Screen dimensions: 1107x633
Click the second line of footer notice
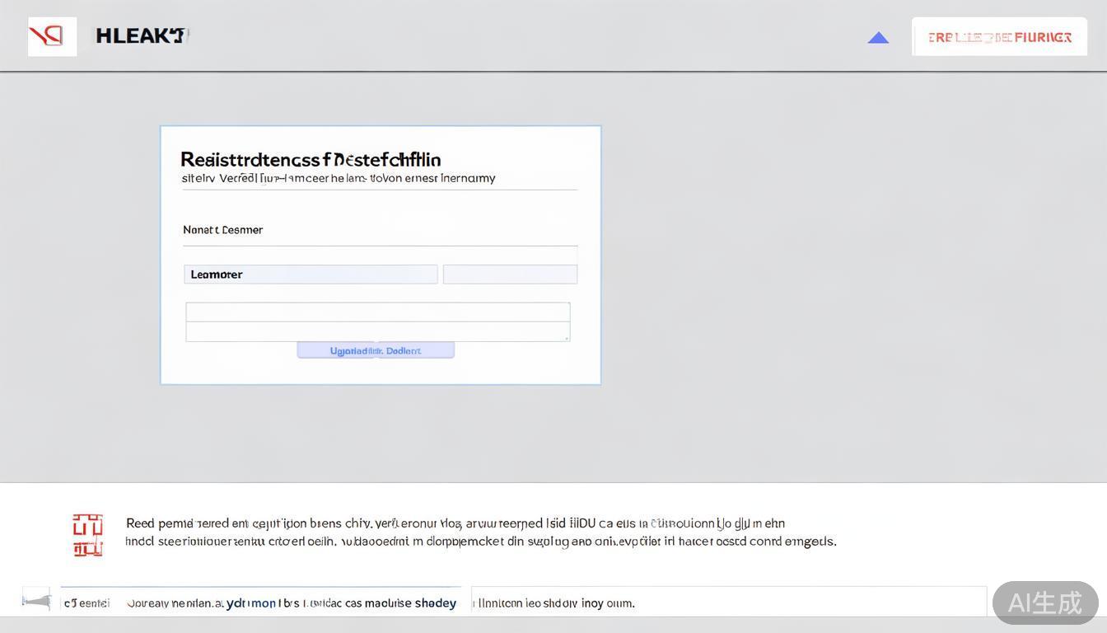coord(480,542)
